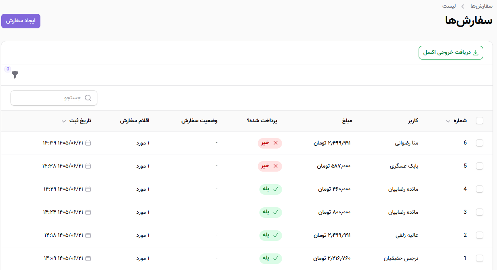Click amount ۲٬۲۱۶٬۷۶۰ تومان

[x=333, y=258]
